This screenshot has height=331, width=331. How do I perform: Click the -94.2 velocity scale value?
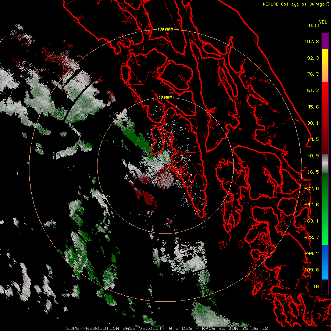312,254
